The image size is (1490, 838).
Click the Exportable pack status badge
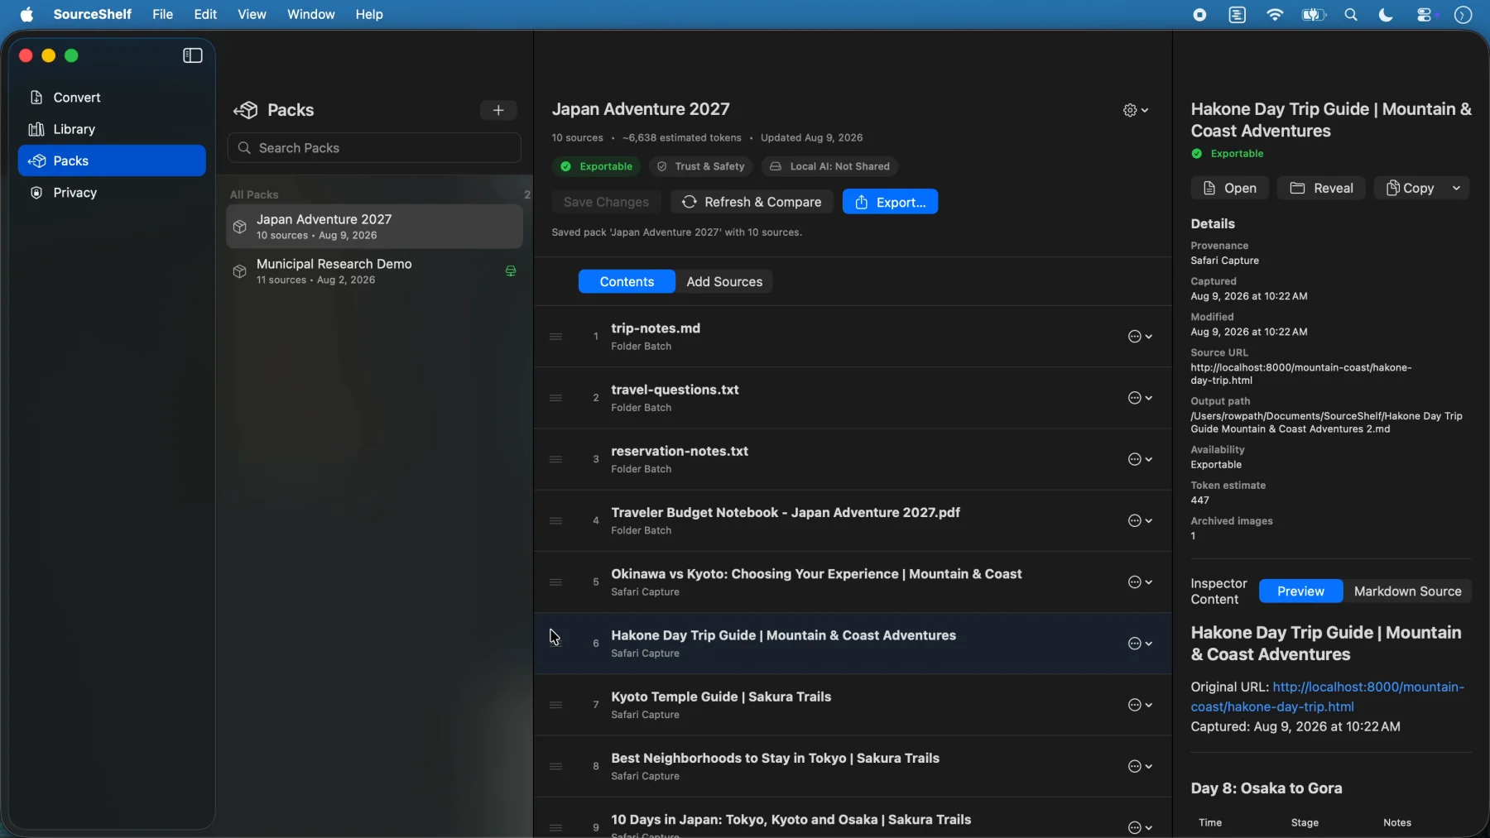pyautogui.click(x=597, y=166)
